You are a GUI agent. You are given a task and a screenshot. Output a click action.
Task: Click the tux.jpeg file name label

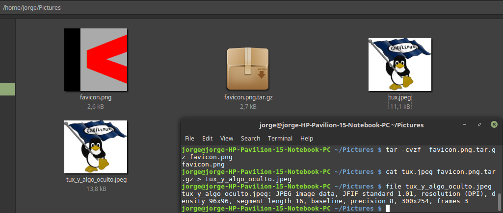(x=400, y=97)
